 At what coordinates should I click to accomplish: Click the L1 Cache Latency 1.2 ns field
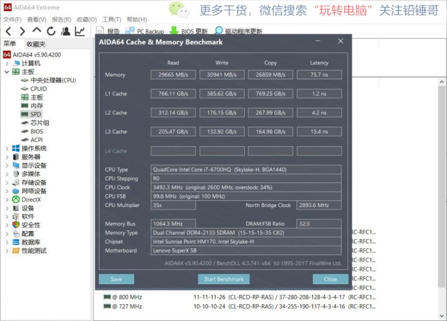pyautogui.click(x=319, y=94)
